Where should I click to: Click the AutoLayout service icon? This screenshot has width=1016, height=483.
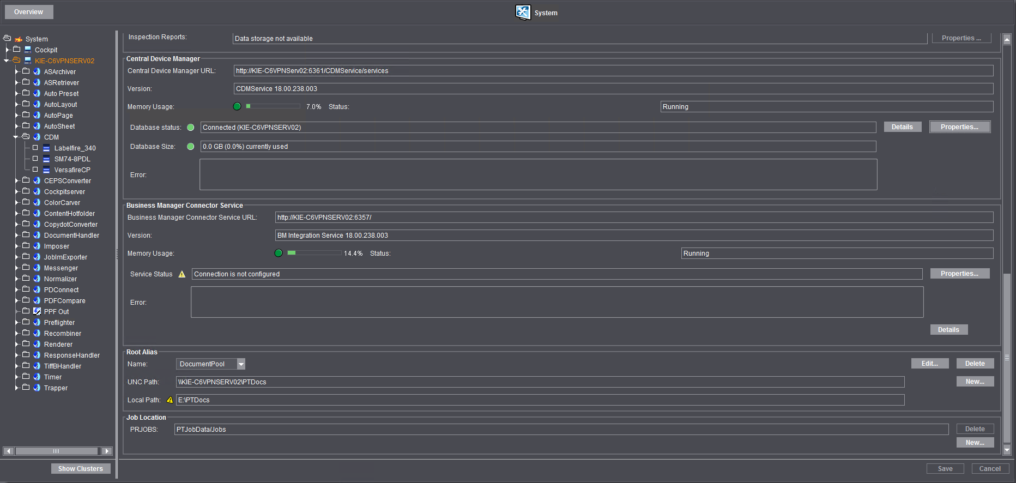(x=37, y=104)
